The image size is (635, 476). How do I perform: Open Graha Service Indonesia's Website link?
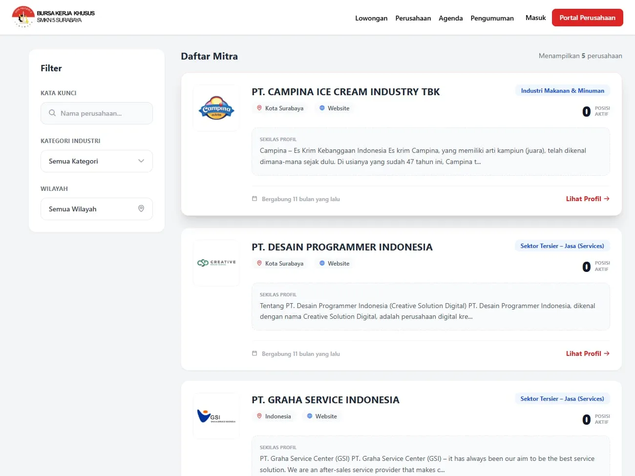(x=322, y=416)
